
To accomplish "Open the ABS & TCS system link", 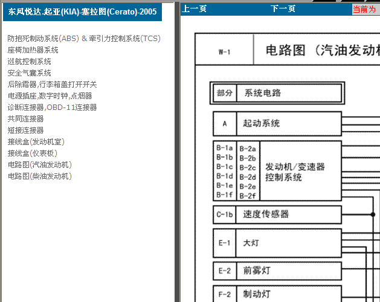I will pos(84,39).
